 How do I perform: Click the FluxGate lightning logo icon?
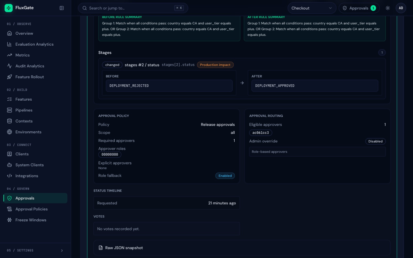tap(9, 8)
